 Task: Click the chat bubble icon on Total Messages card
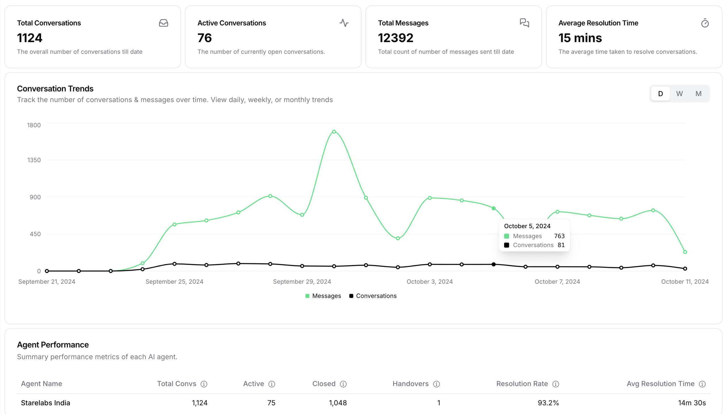pyautogui.click(x=524, y=23)
